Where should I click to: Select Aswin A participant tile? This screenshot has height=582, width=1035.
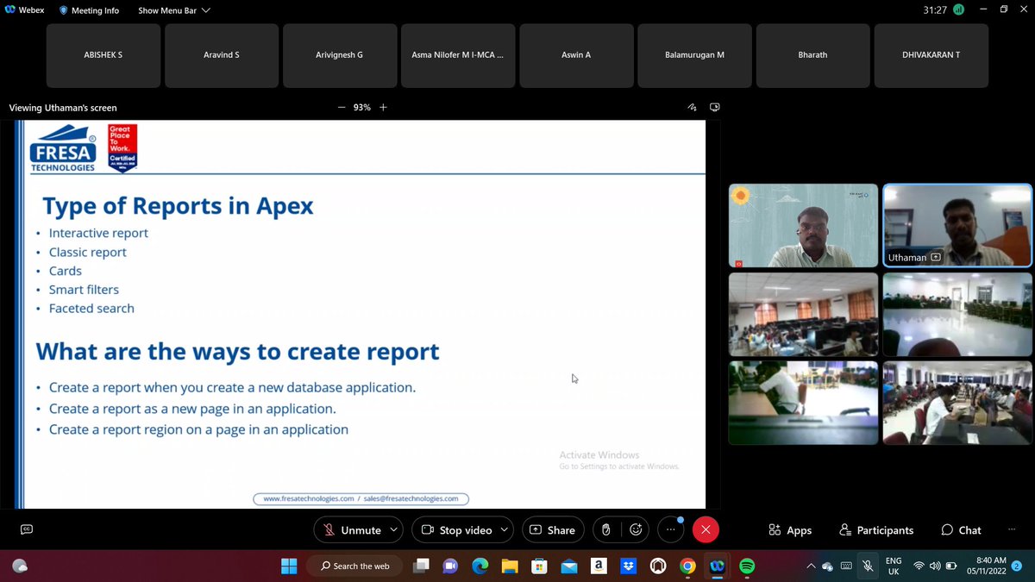pyautogui.click(x=576, y=55)
